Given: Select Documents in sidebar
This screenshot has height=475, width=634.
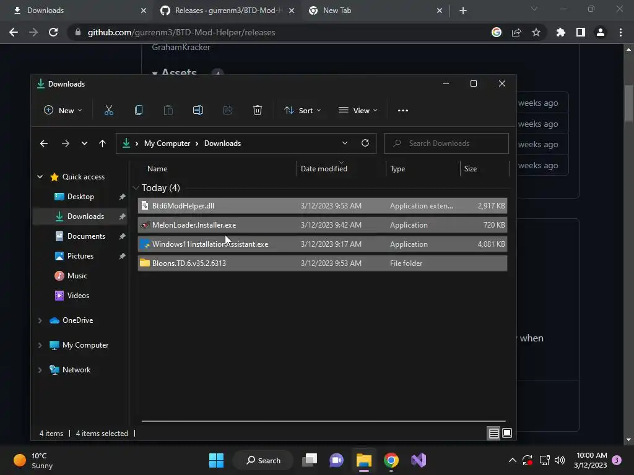Looking at the screenshot, I should (x=86, y=236).
